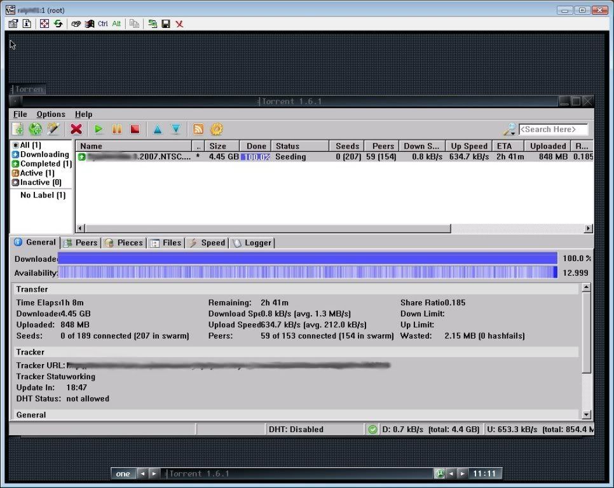Open VNC connection options icon

pos(13,24)
